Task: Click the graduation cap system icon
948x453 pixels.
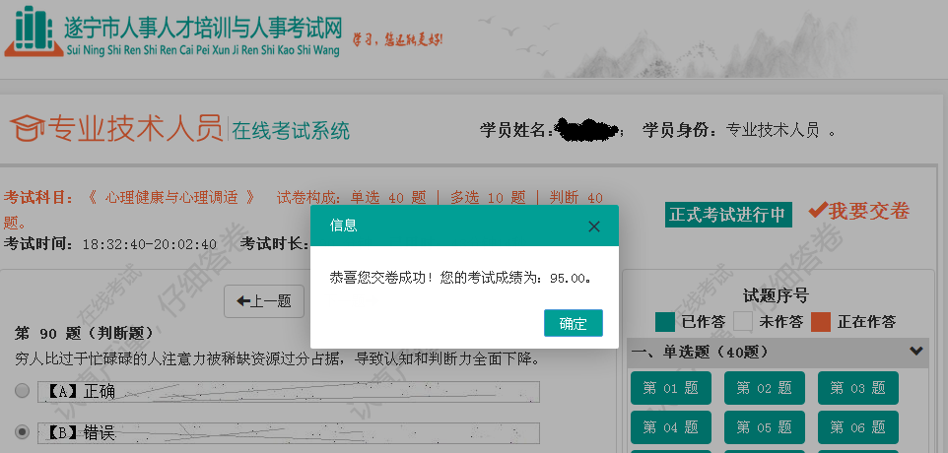Action: [x=28, y=128]
